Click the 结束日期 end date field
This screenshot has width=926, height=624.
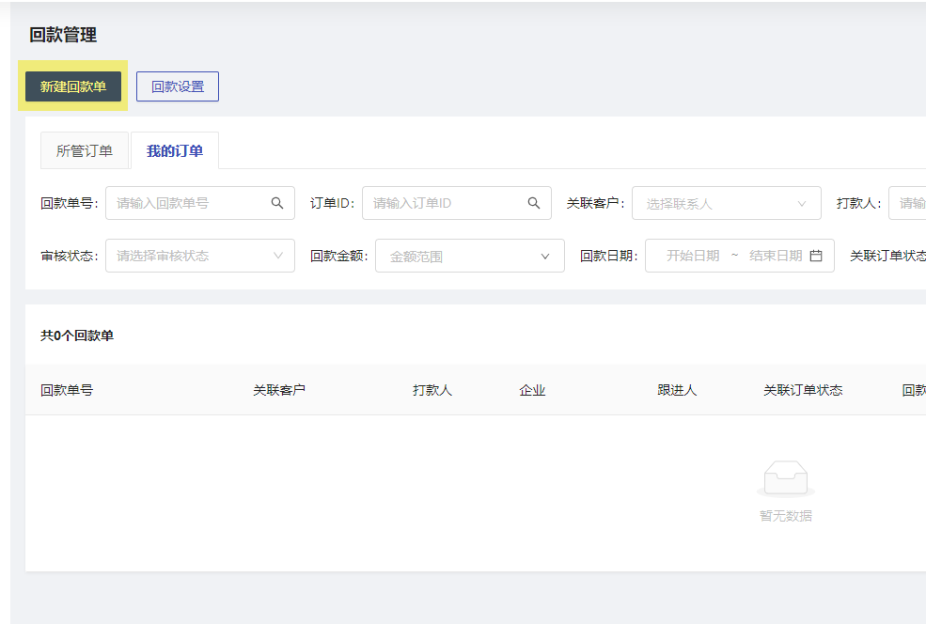coord(776,256)
